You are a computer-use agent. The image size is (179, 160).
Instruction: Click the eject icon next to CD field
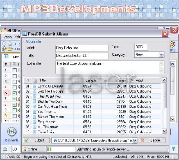click(5, 149)
